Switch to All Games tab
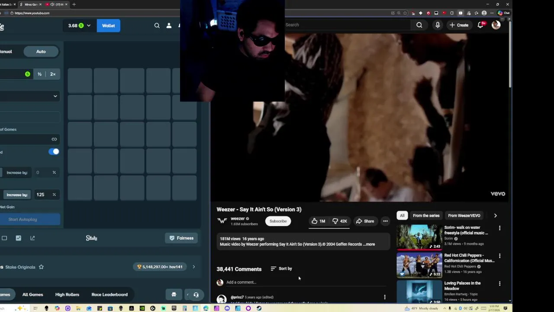The width and height of the screenshot is (554, 312). (32, 295)
